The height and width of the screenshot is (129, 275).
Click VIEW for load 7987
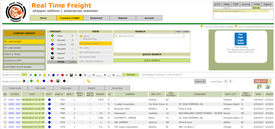tap(11, 104)
